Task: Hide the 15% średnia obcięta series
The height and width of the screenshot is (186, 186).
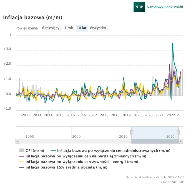Action: pos(66,167)
